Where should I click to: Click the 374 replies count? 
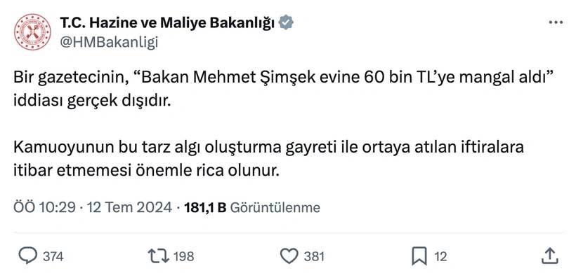53,256
